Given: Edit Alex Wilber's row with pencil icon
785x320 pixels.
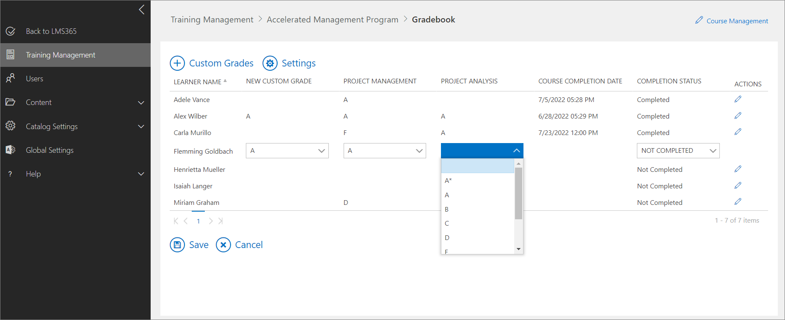Looking at the screenshot, I should click(x=738, y=116).
